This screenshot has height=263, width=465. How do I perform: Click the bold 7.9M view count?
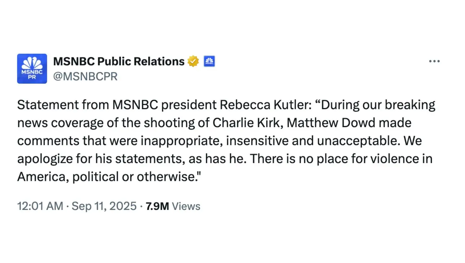[x=157, y=206]
